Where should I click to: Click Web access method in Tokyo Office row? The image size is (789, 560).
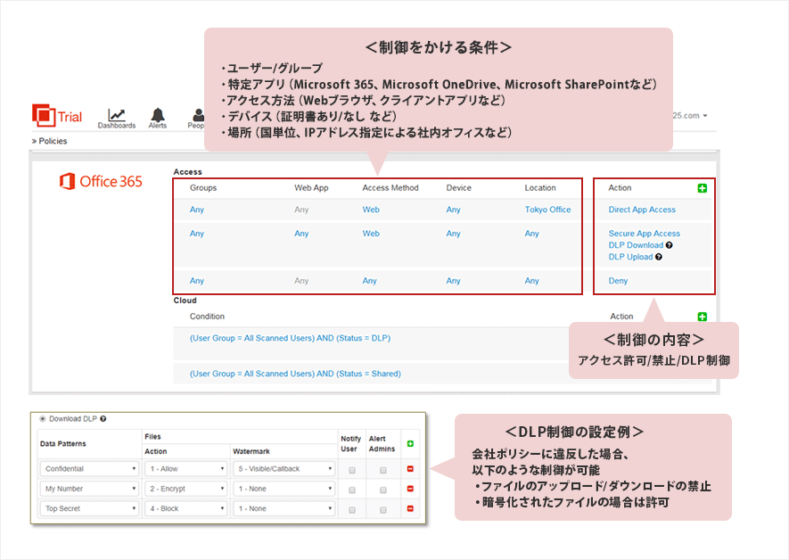tap(371, 210)
